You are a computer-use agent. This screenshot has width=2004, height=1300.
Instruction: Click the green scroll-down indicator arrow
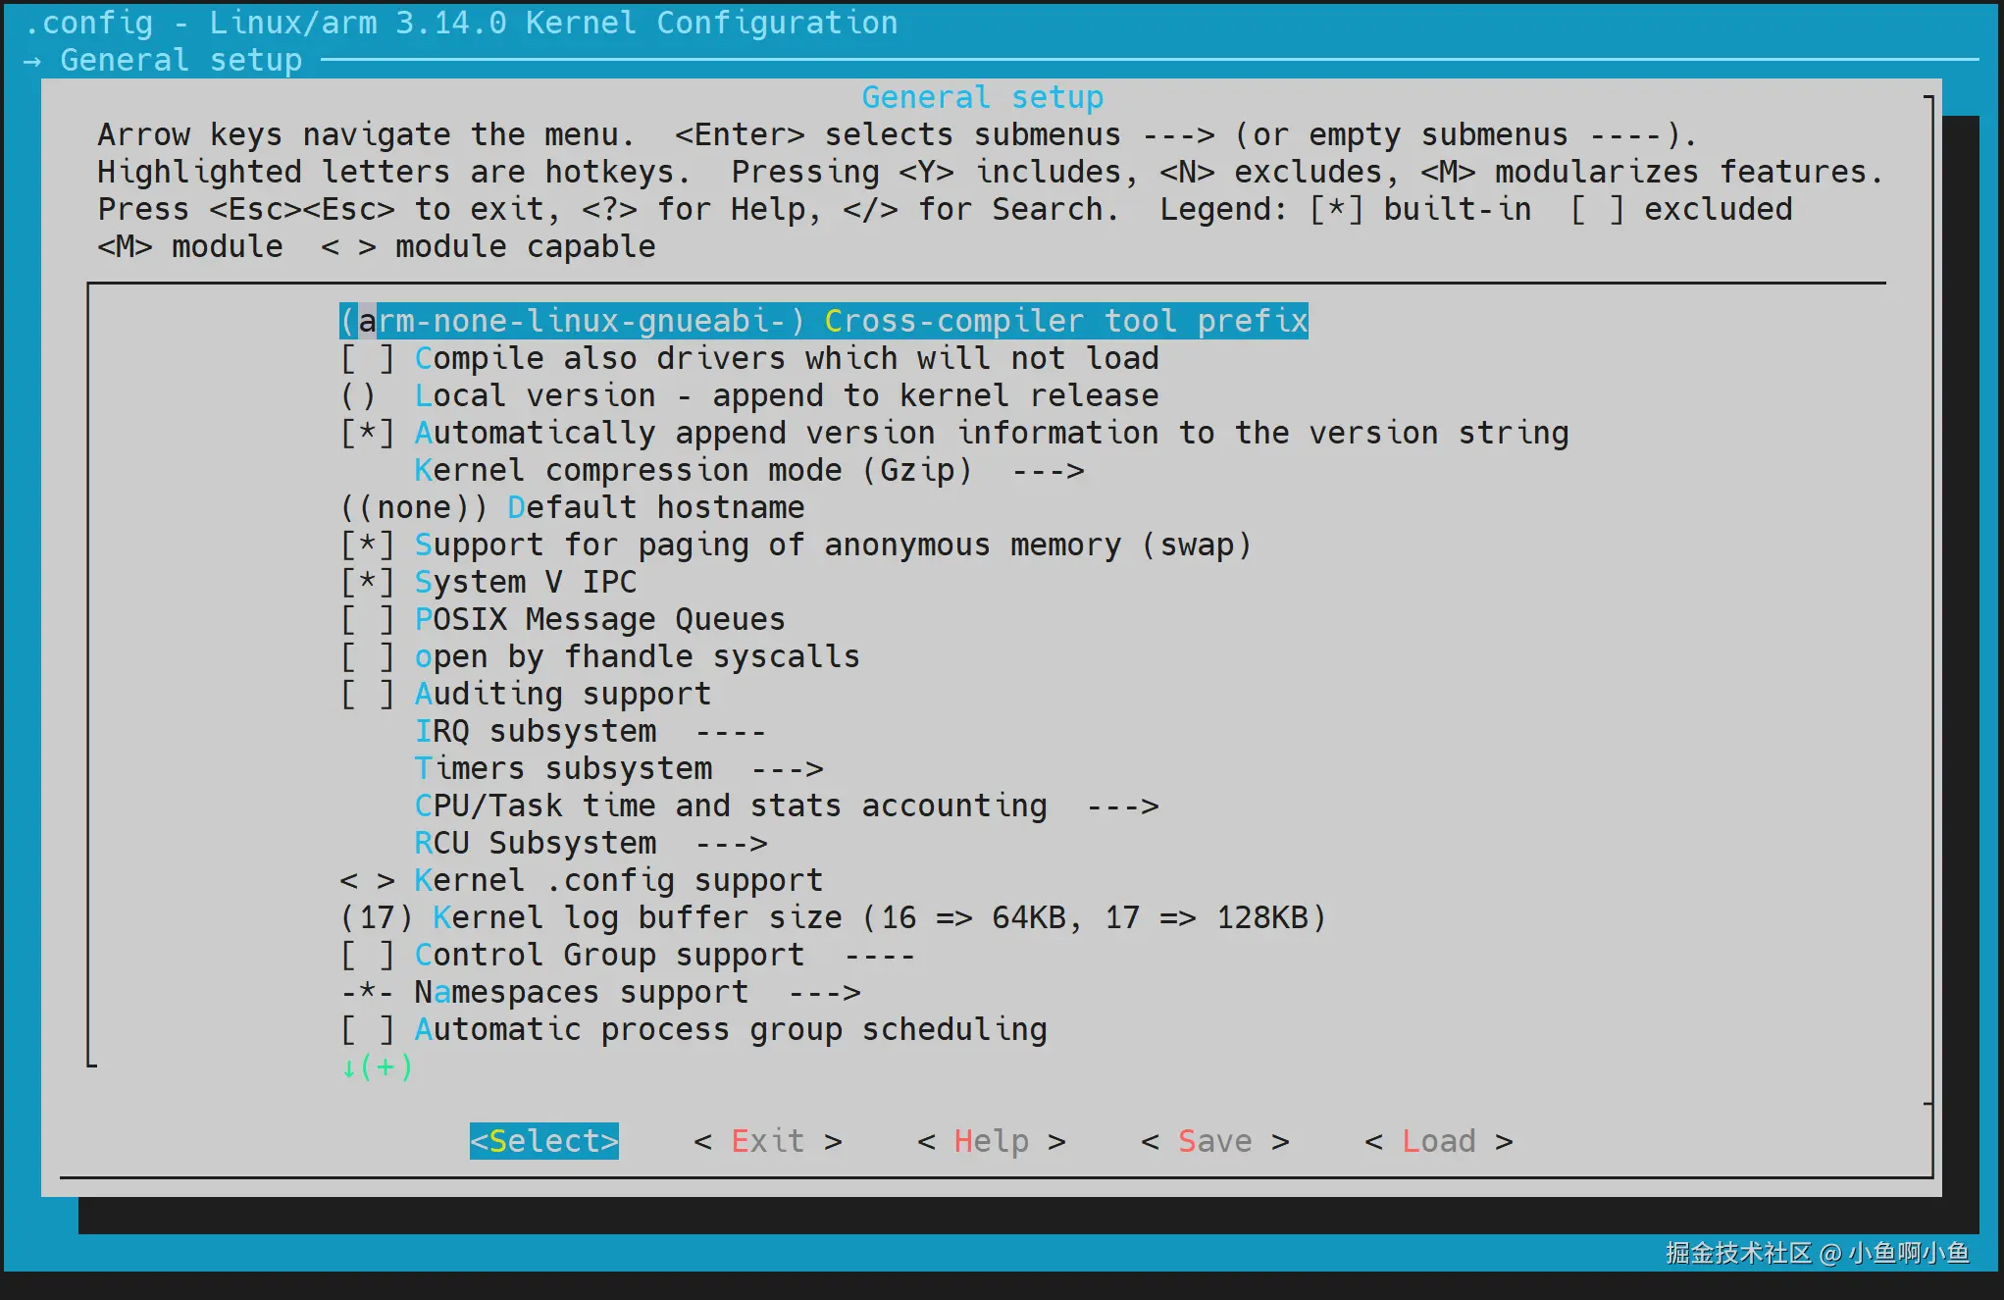pos(349,1067)
